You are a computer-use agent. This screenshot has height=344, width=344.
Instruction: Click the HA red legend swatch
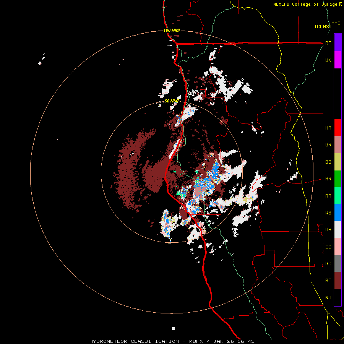[x=338, y=128]
